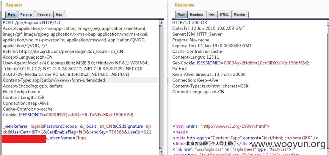The width and height of the screenshot is (329, 155).
Task: Click the highlighted Content-Type request header line
Action: (81, 80)
